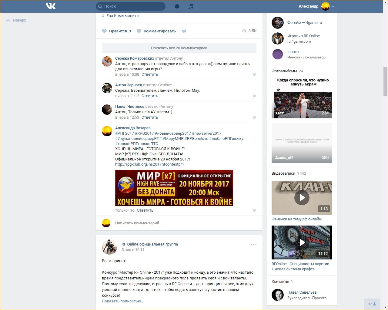388x310 pixels.
Task: Open the Хаст photo album
Action: [x=302, y=98]
